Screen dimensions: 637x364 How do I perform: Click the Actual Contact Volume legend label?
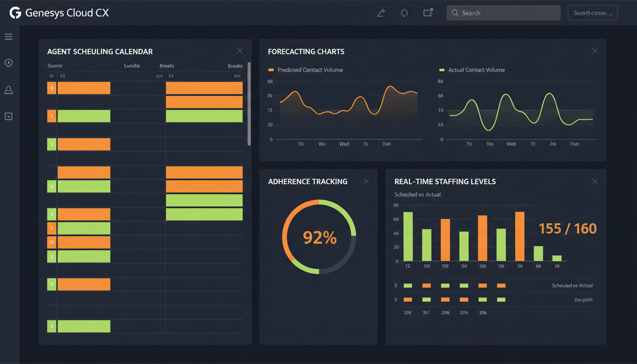point(476,70)
